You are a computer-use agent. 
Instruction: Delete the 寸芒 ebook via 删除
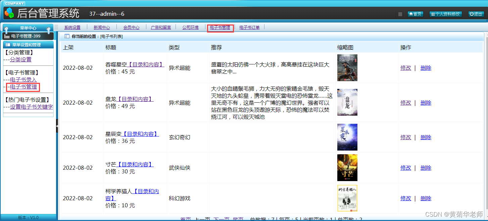point(426,168)
